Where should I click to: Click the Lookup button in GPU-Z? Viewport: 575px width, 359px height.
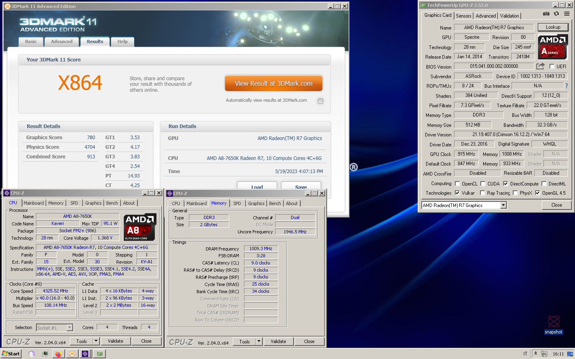point(553,27)
